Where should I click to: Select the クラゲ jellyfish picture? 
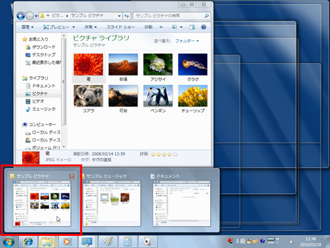tap(193, 67)
